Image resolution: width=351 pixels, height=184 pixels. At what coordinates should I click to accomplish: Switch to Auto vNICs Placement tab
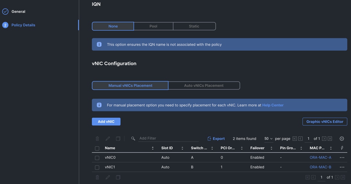pyautogui.click(x=204, y=86)
